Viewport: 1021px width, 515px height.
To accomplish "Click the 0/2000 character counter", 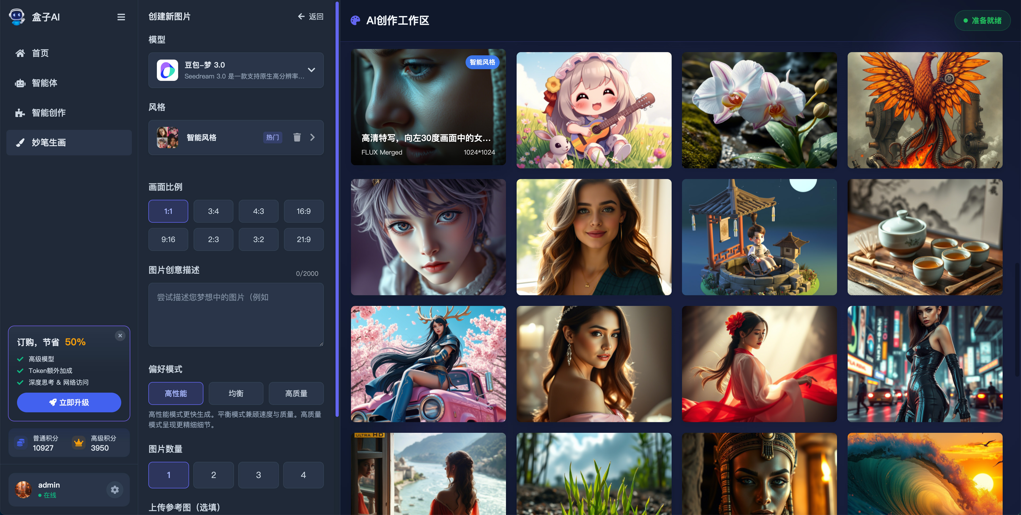I will (307, 273).
